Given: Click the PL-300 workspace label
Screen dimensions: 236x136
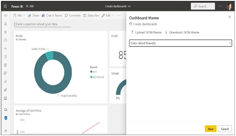Looking at the screenshot, I should (x=30, y=6).
